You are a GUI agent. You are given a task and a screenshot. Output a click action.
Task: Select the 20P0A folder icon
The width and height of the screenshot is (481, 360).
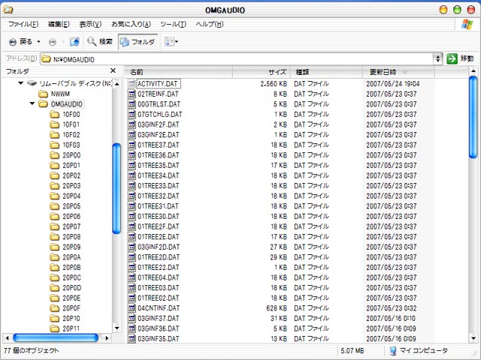click(x=54, y=257)
